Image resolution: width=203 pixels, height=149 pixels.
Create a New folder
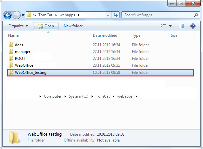tap(73, 26)
